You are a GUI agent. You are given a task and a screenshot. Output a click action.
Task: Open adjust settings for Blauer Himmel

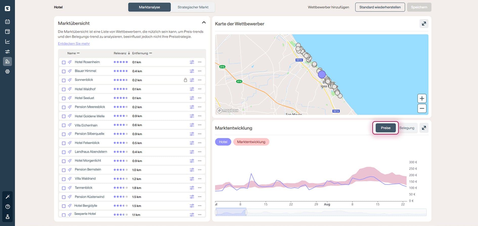click(192, 71)
